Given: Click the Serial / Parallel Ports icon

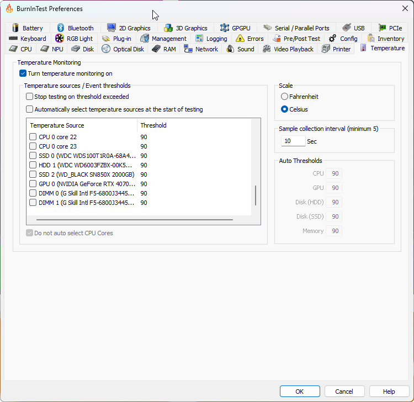Looking at the screenshot, I should point(268,28).
